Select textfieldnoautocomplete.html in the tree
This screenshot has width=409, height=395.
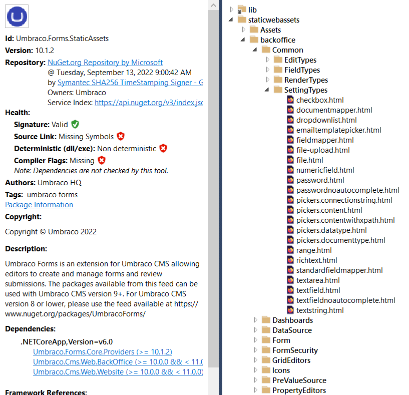[345, 300]
